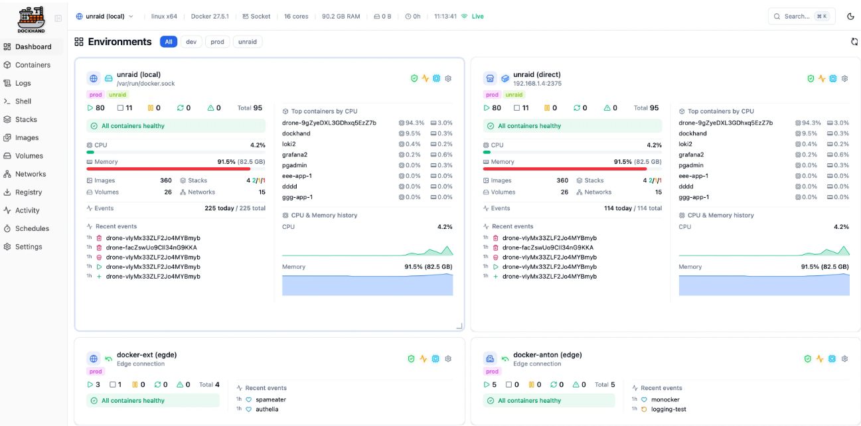
Task: Open Logs from the sidebar
Action: click(32, 83)
